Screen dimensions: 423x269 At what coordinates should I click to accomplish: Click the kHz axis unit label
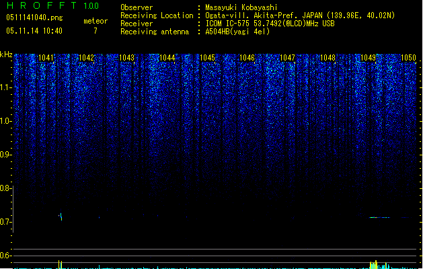6,54
